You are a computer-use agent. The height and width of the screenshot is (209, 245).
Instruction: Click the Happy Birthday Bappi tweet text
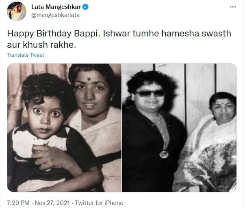tap(119, 39)
